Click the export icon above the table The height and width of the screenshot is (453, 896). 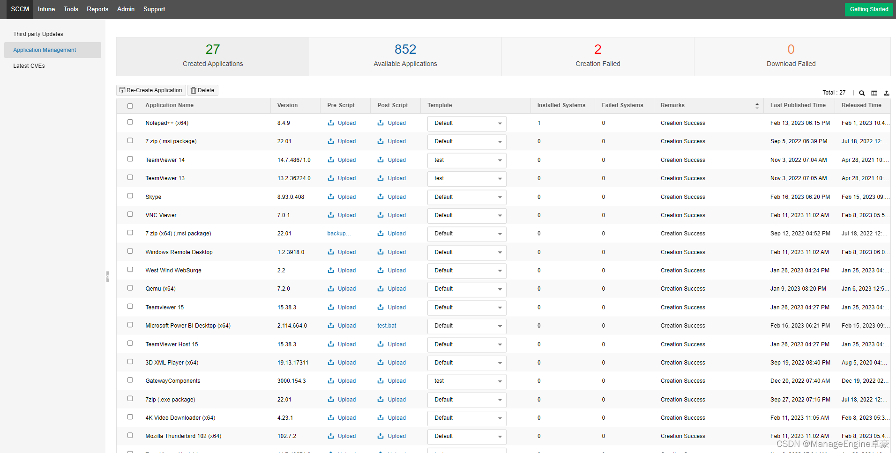pyautogui.click(x=886, y=93)
